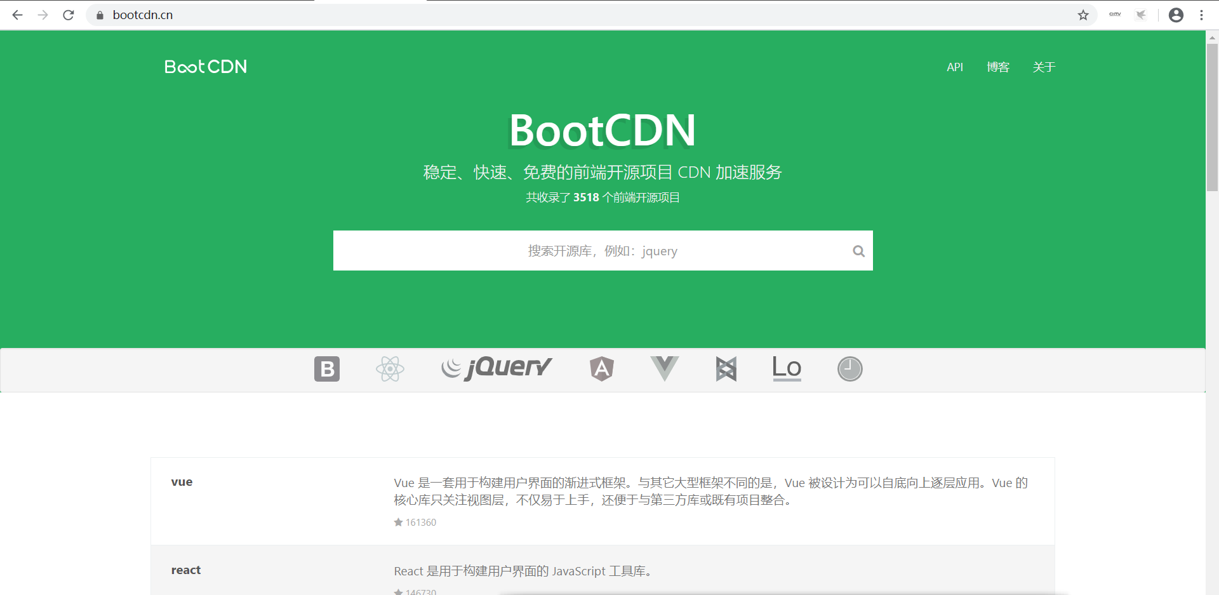The height and width of the screenshot is (595, 1219).
Task: Click the 关于 link in the header
Action: (1044, 67)
